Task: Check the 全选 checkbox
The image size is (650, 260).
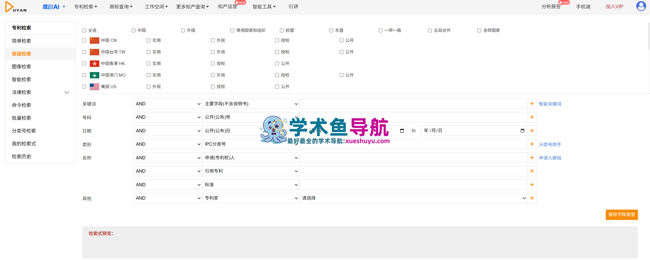Action: pos(84,31)
